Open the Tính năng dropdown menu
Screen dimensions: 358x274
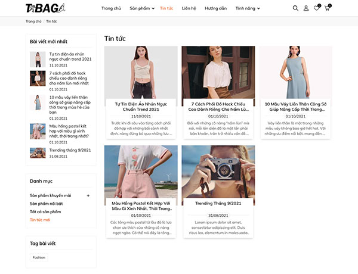click(x=248, y=8)
